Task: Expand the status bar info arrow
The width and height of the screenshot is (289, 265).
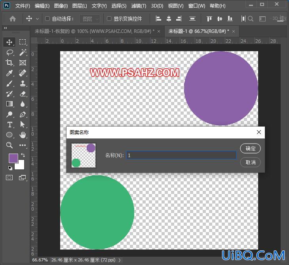Action: pos(120,260)
